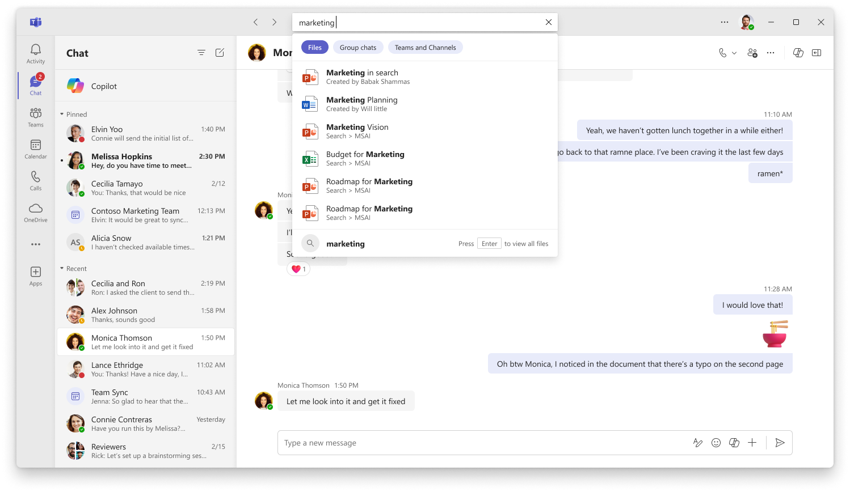
Task: Open the Activity feed
Action: pos(35,53)
